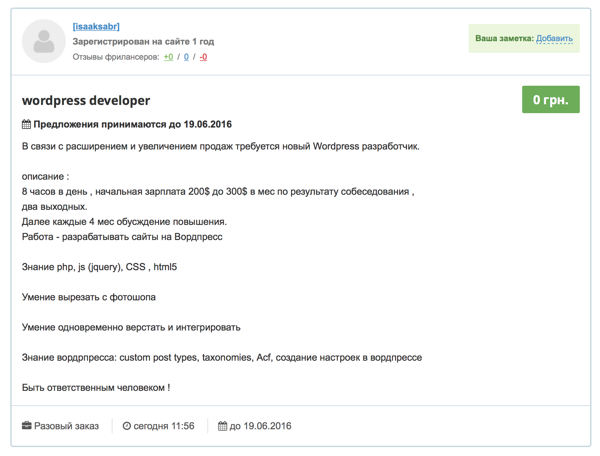Click Добавить to add a note
The width and height of the screenshot is (600, 456).
(x=554, y=38)
